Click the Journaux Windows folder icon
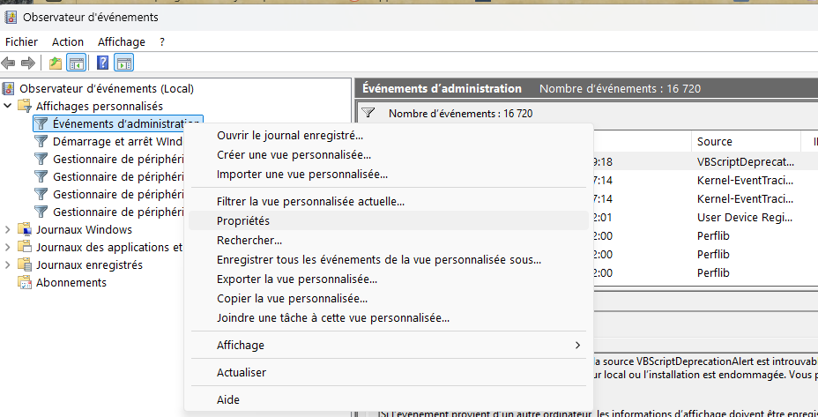The image size is (818, 417). pyautogui.click(x=25, y=229)
